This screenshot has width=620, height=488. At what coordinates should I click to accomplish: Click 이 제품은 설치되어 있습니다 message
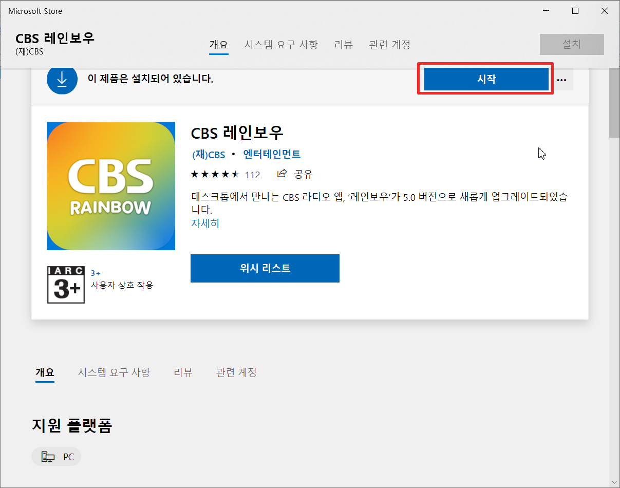tap(151, 79)
